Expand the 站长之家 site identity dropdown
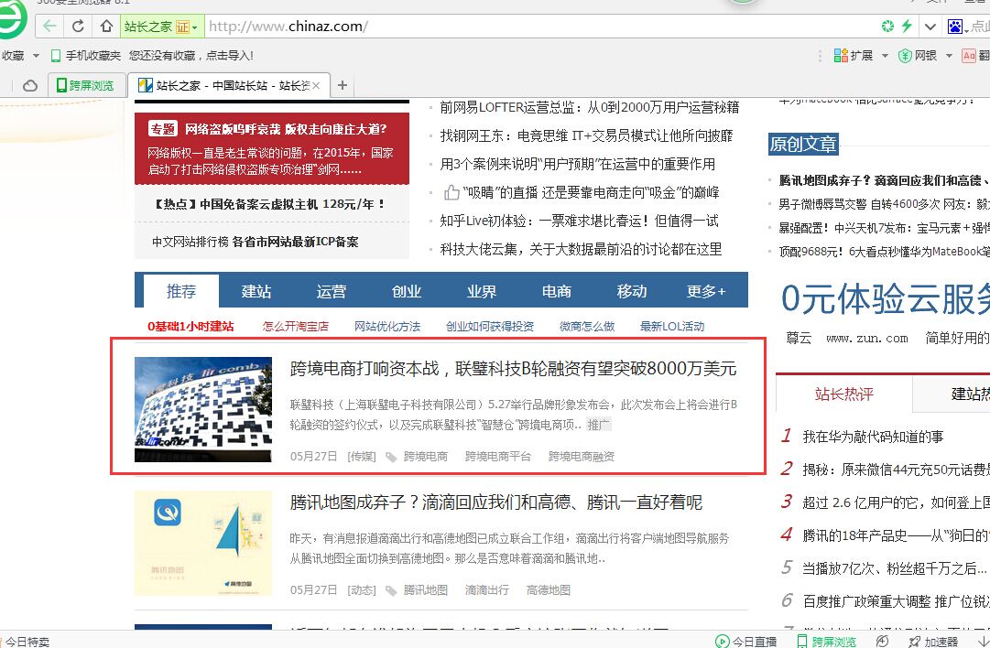990x648 pixels. pos(195,27)
